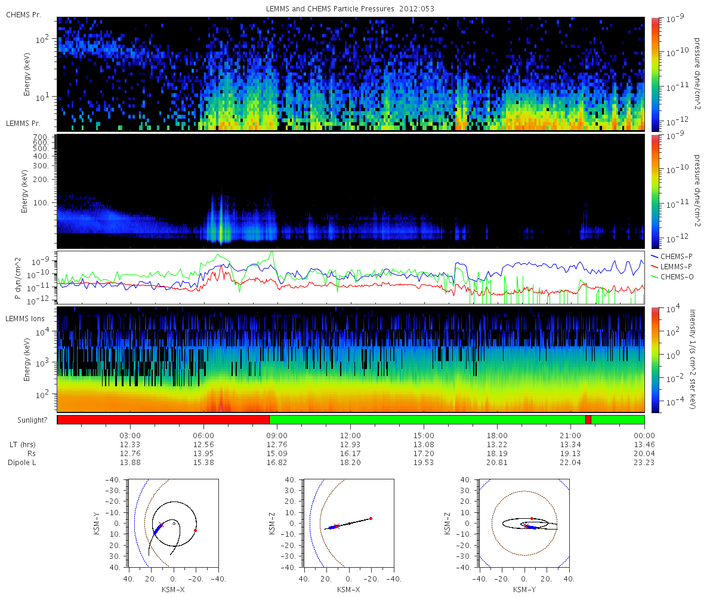Click the LT value 13.46
Viewport: 716px width, 597px height.
(x=644, y=445)
